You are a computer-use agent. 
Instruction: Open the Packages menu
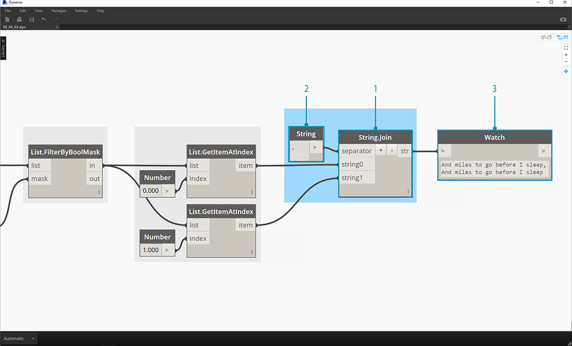pos(59,10)
